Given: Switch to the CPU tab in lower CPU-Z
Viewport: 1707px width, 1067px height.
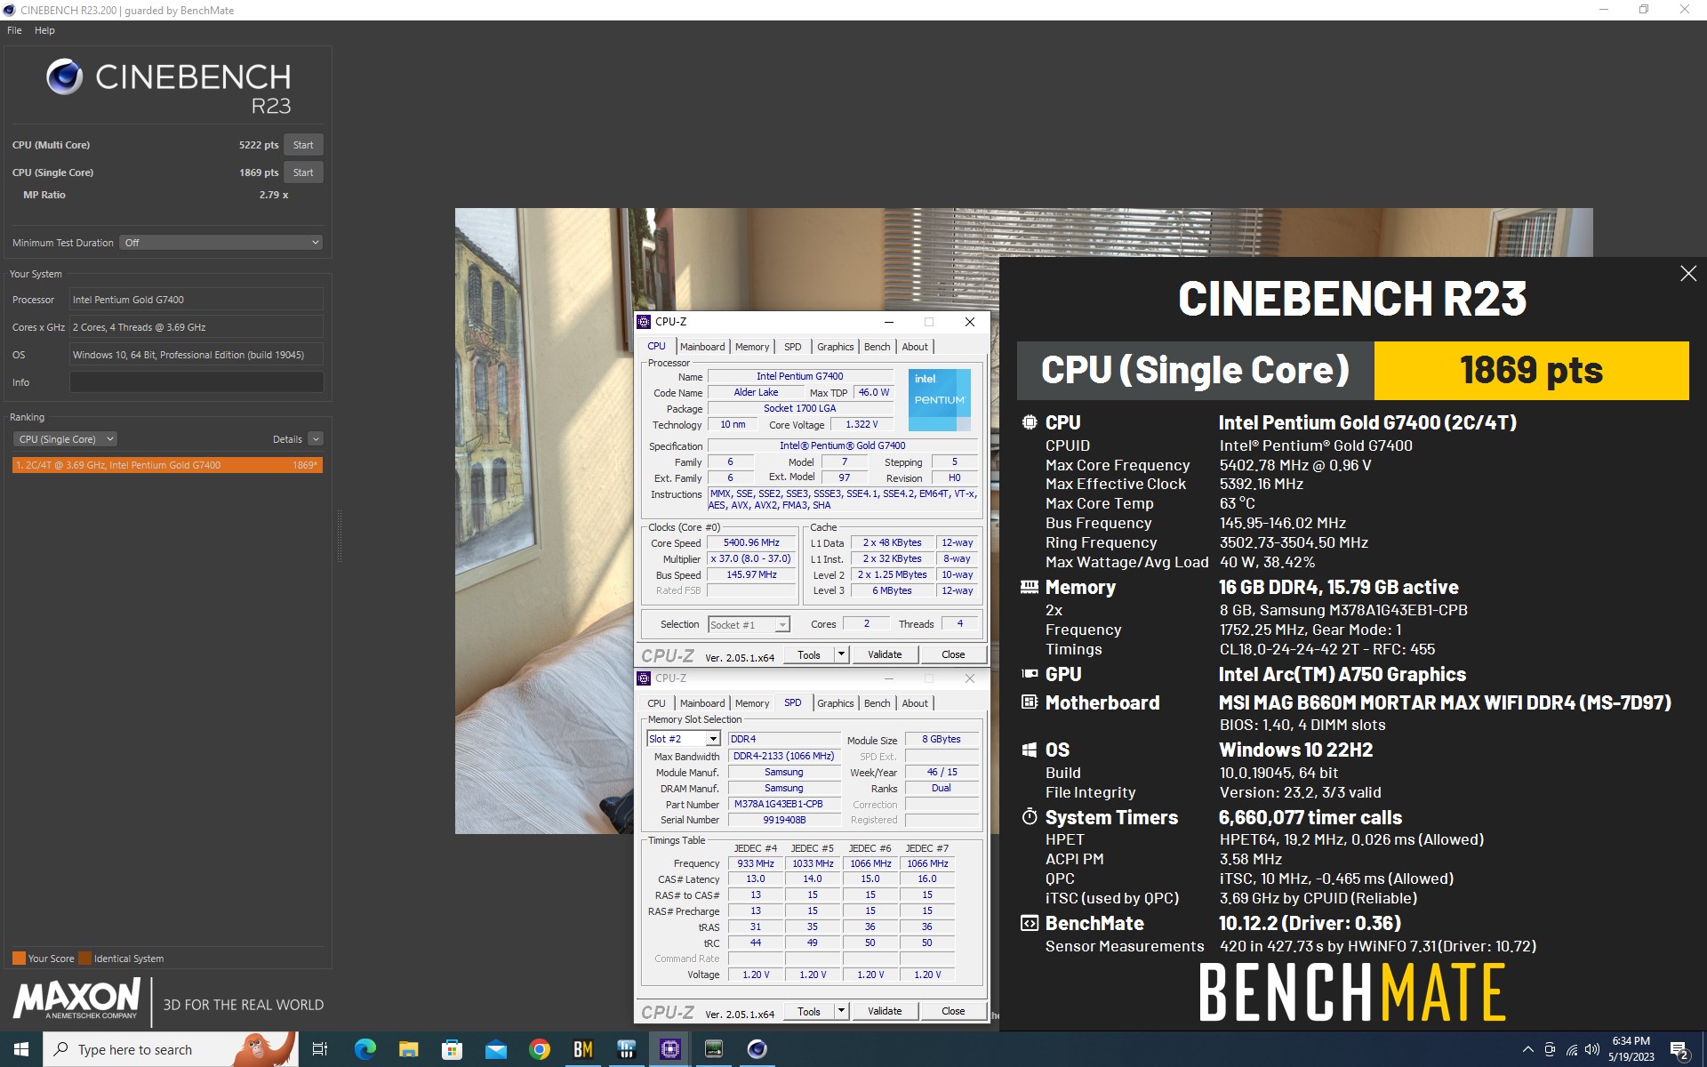Looking at the screenshot, I should coord(656,703).
